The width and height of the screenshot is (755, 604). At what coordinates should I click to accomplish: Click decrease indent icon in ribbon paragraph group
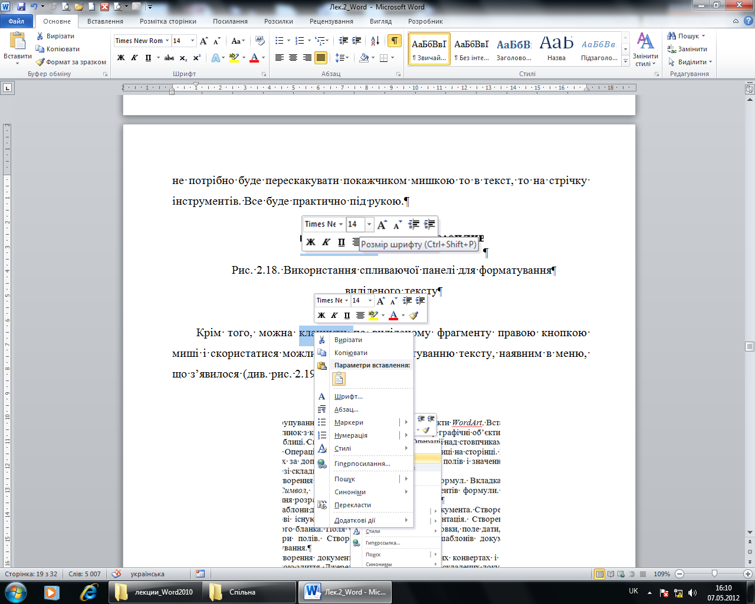pyautogui.click(x=343, y=41)
